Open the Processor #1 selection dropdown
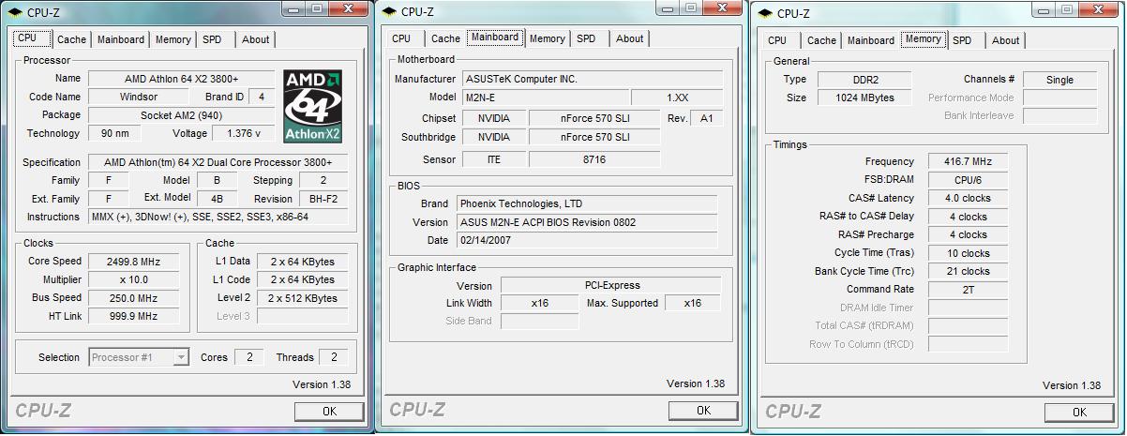This screenshot has height=436, width=1127. tap(140, 357)
